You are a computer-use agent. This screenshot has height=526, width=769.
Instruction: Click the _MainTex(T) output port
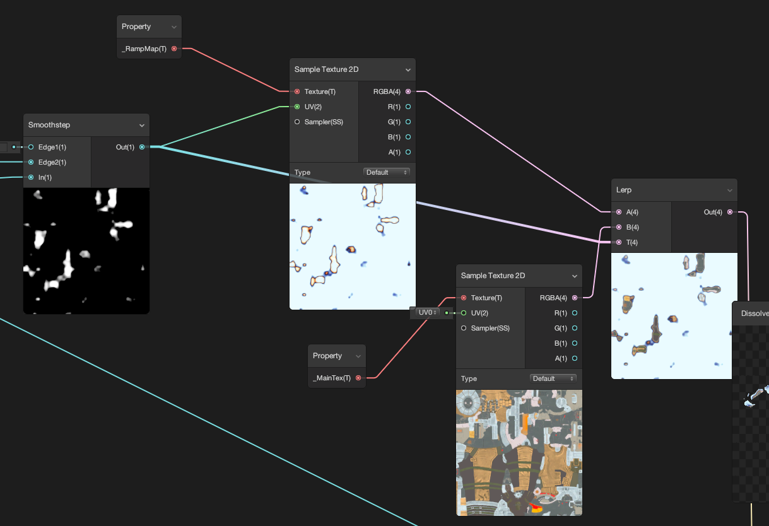pyautogui.click(x=359, y=377)
